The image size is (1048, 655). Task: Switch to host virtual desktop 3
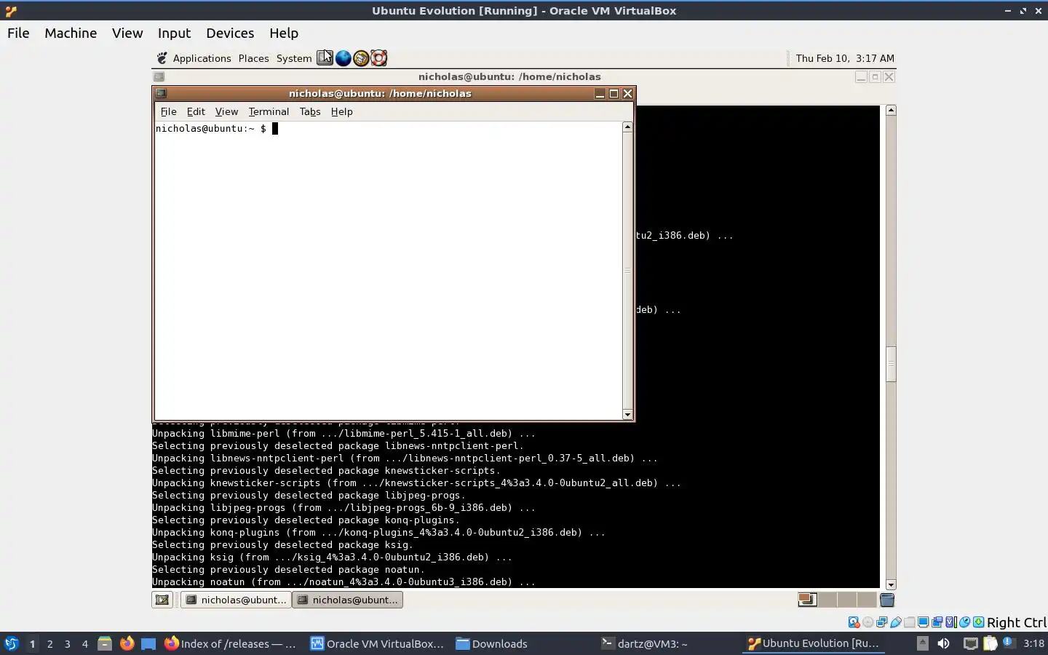(x=68, y=643)
